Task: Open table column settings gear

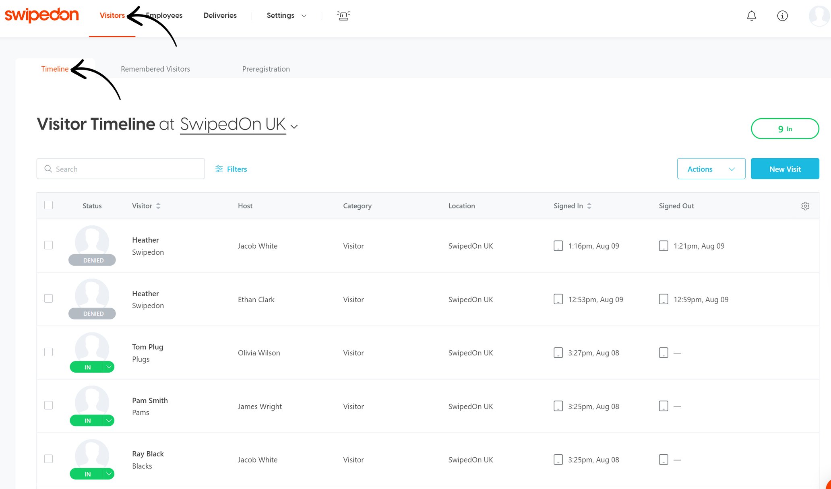Action: click(x=805, y=206)
